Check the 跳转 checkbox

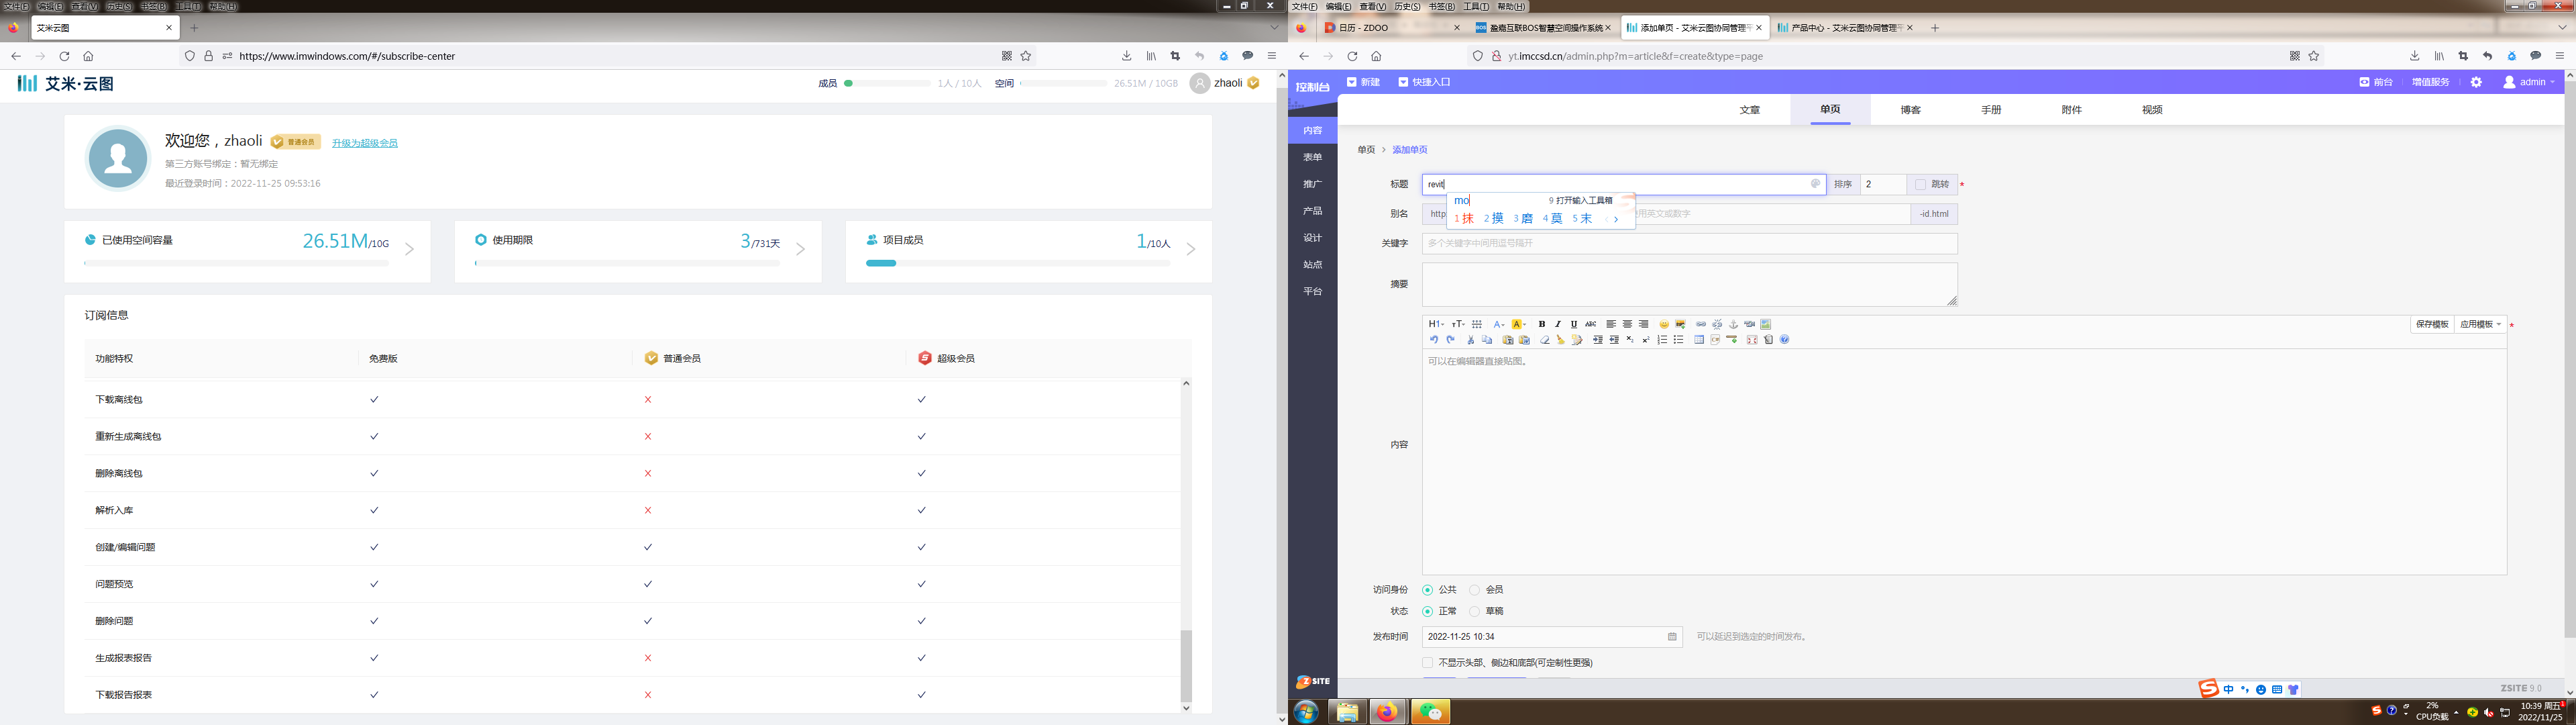click(1920, 184)
